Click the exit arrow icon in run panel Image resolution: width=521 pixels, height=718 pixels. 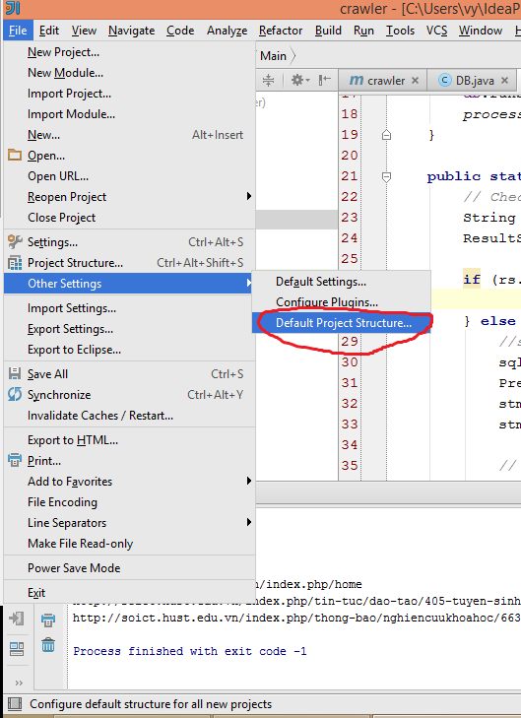17,619
